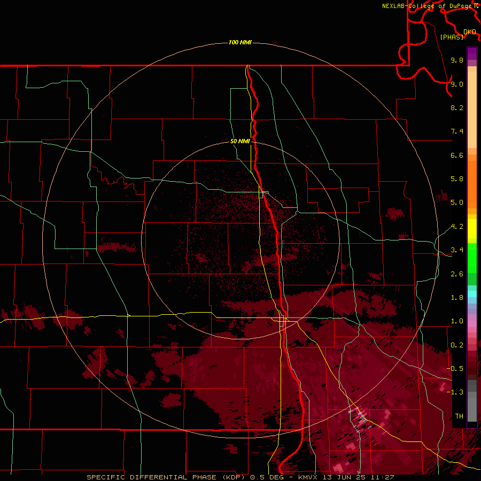Click the [PHAS] units label

452,37
